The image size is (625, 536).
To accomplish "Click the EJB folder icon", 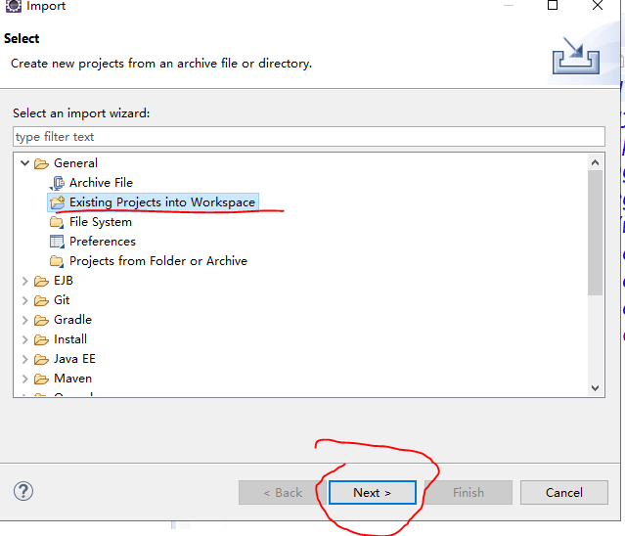I will (41, 281).
